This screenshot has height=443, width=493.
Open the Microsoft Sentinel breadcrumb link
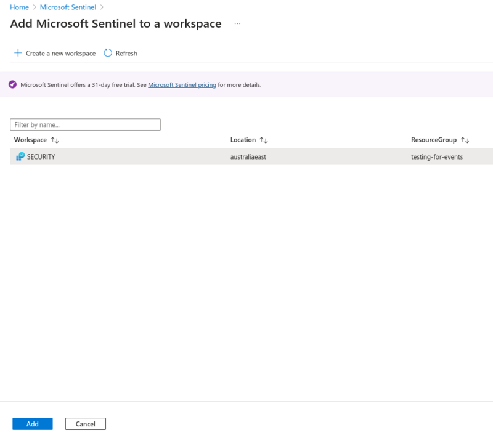tap(68, 7)
